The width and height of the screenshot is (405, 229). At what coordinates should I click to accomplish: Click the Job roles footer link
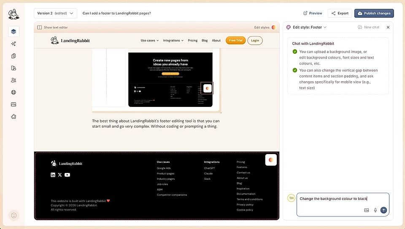click(162, 184)
